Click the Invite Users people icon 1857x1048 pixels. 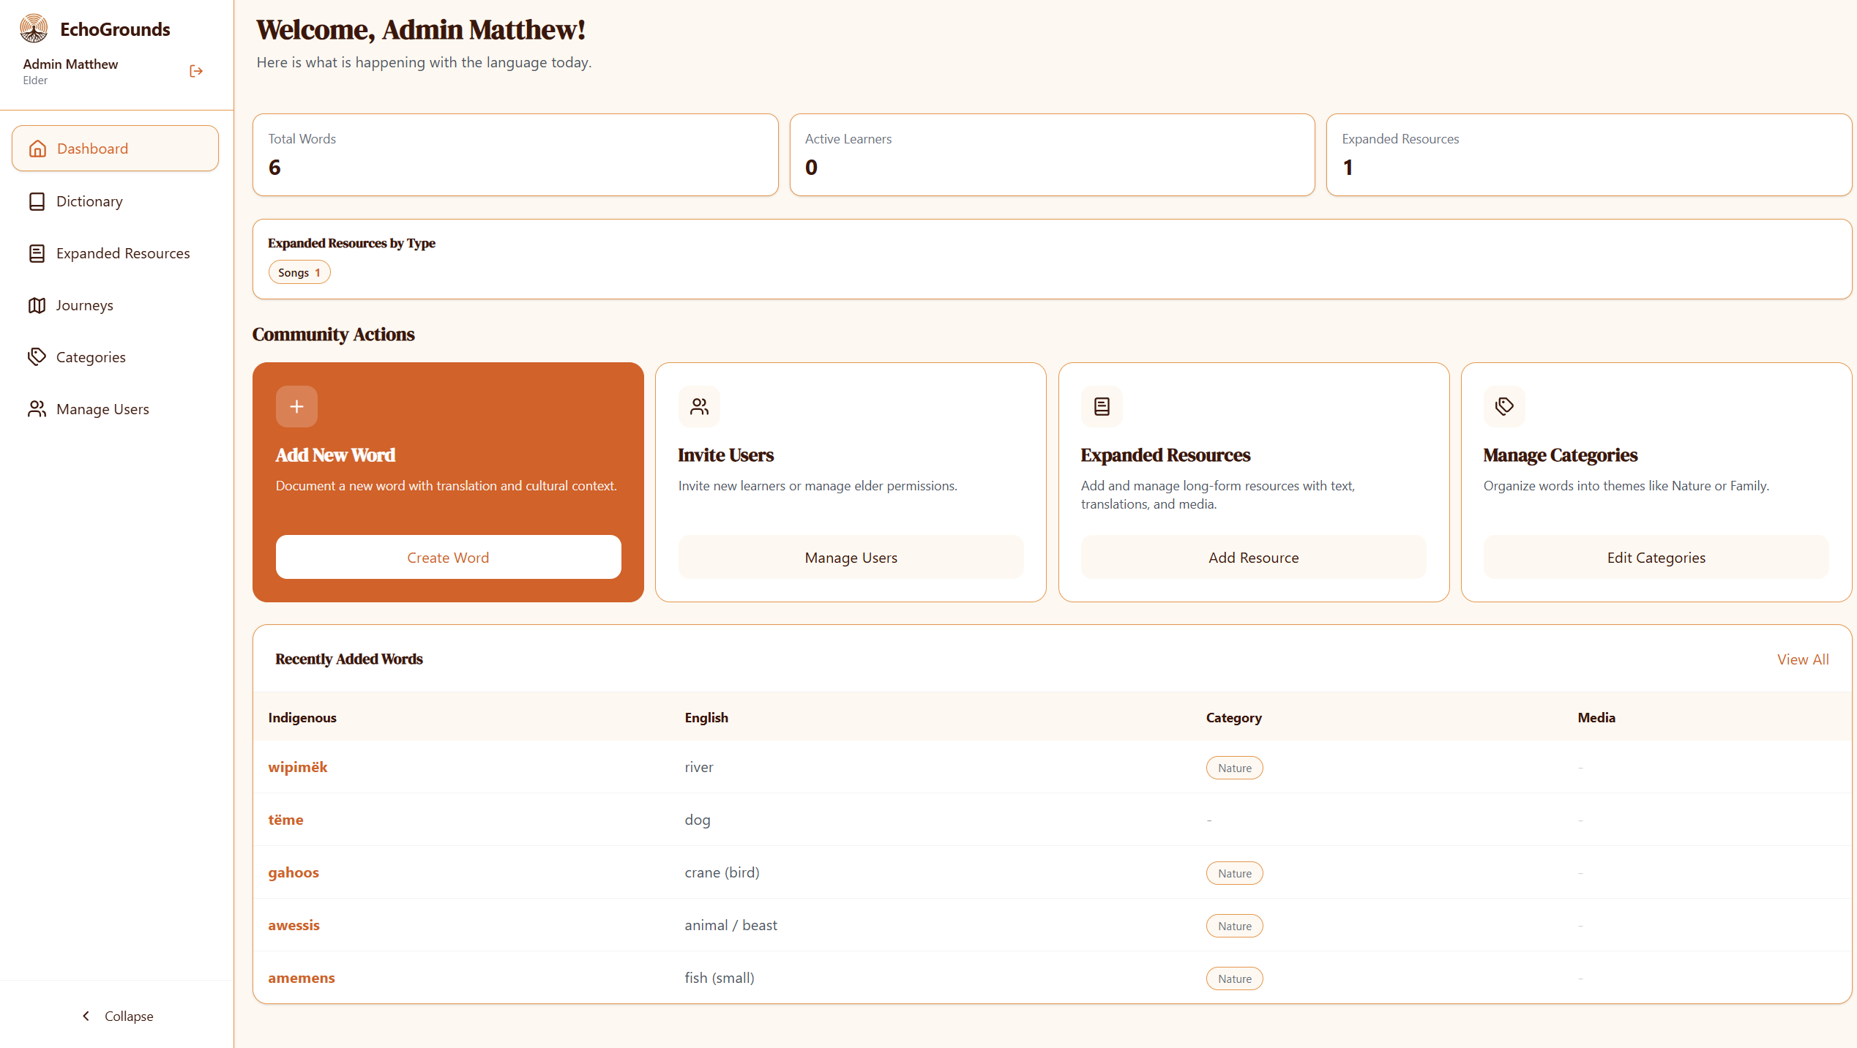(699, 406)
